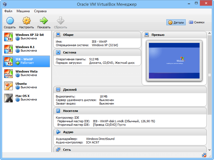The height and width of the screenshot is (160, 214).
Task: Click the [Привод CD/DVD] Пусто entry
Action: coord(109,125)
